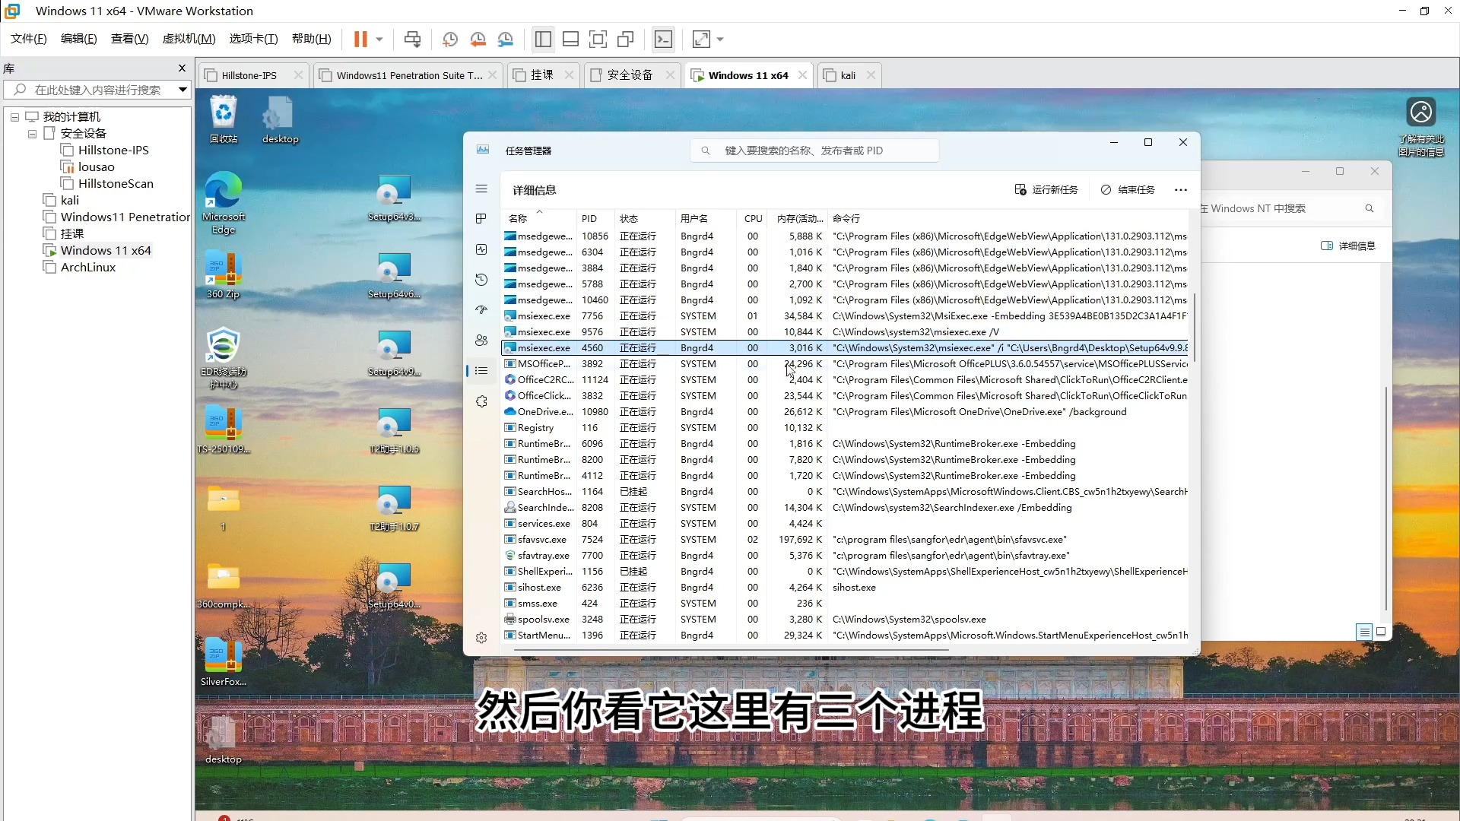Sort by the 名称 column header
This screenshot has height=821, width=1460.
pyautogui.click(x=538, y=218)
